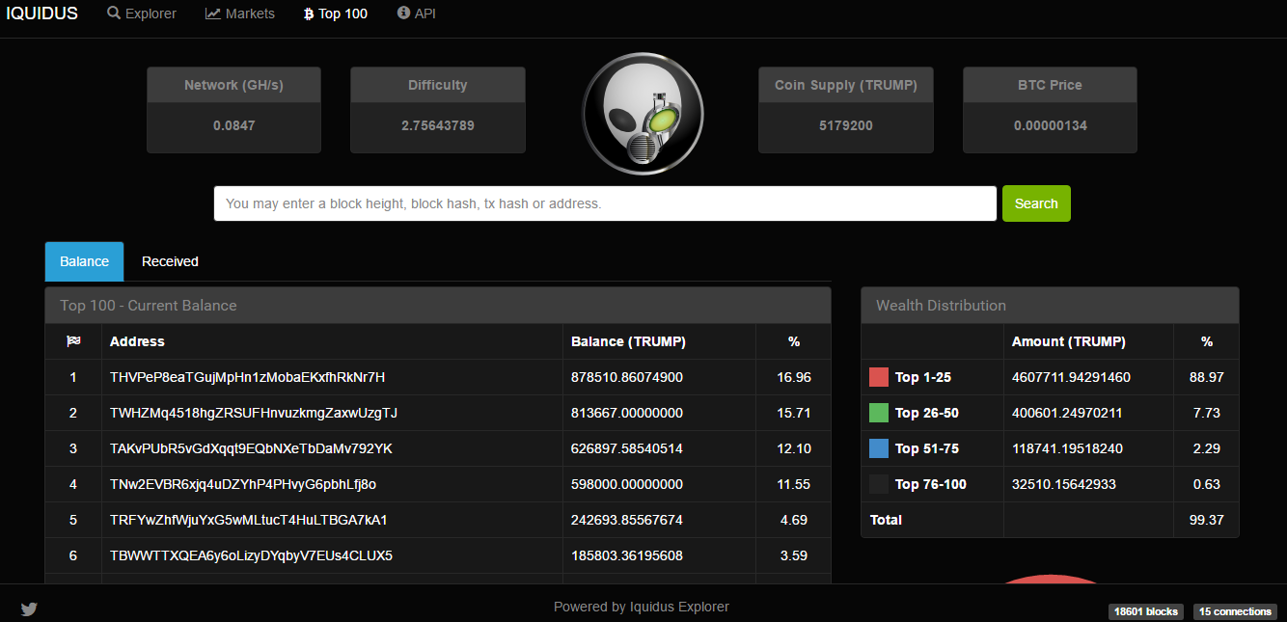
Task: Click the BTC Price value 0.00000134
Action: (1051, 125)
